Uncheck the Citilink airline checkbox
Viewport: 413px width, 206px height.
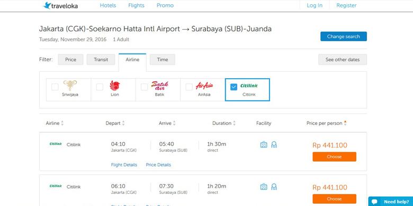coord(234,87)
